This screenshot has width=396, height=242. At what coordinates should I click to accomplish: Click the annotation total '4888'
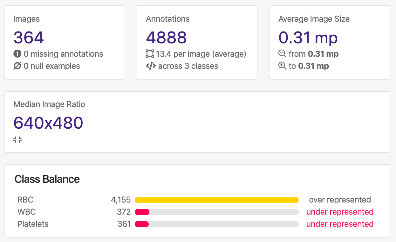click(x=166, y=38)
